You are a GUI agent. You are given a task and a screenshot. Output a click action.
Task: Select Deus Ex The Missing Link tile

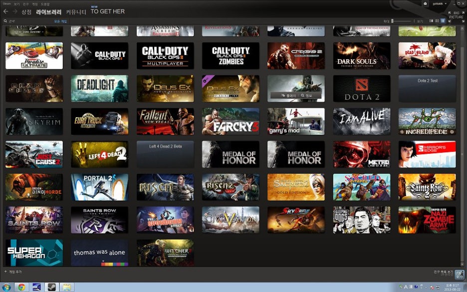[231, 88]
